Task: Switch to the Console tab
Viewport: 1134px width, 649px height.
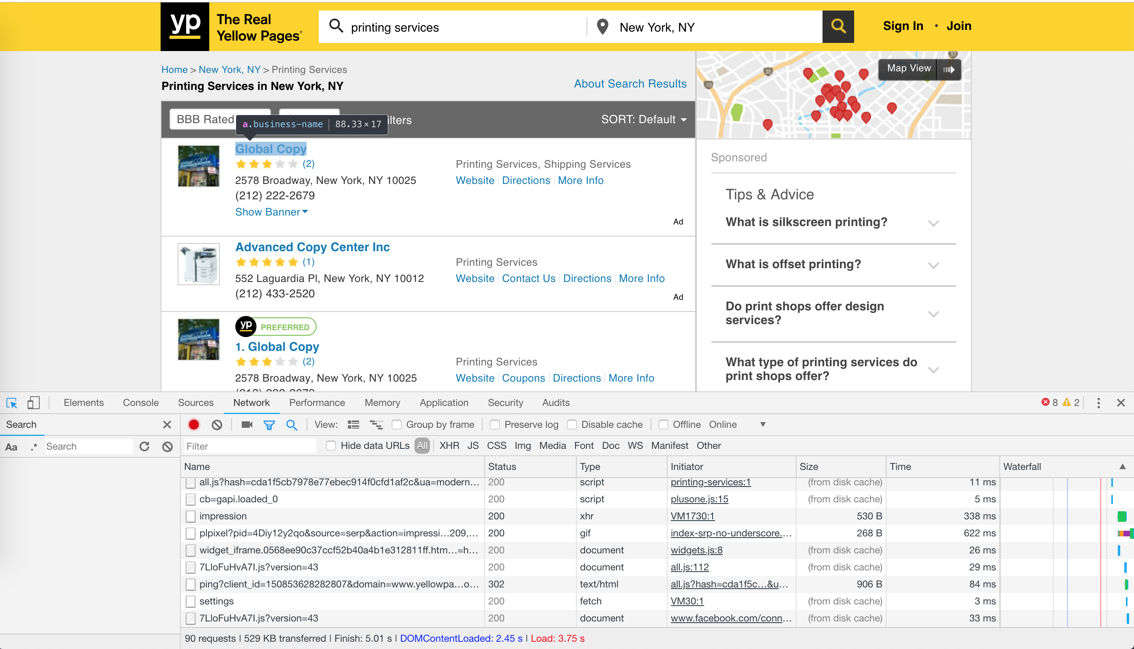Action: click(140, 403)
